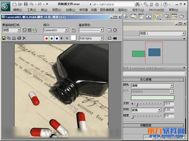Open the View 1 dropdown in material editor

(x=184, y=33)
